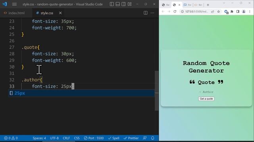
Task: Open a new Chrome tab
Action: pyautogui.click(x=208, y=5)
